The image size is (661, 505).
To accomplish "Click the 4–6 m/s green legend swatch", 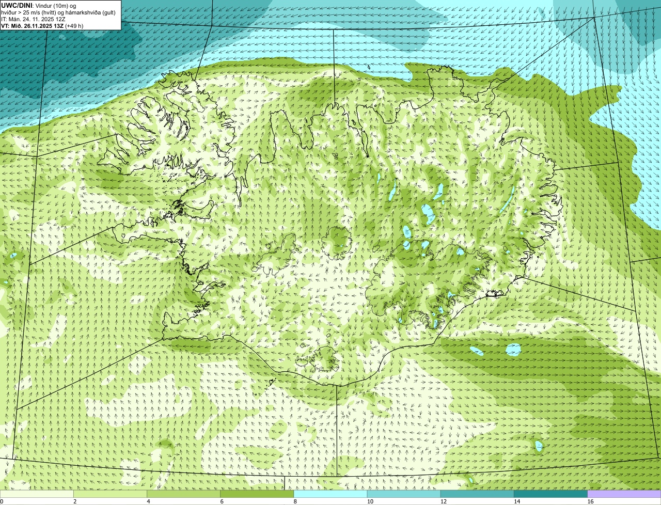I will (x=184, y=494).
